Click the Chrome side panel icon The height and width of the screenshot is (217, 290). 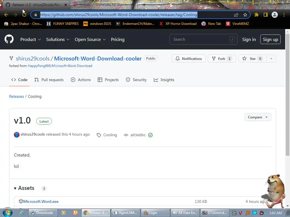(266, 15)
